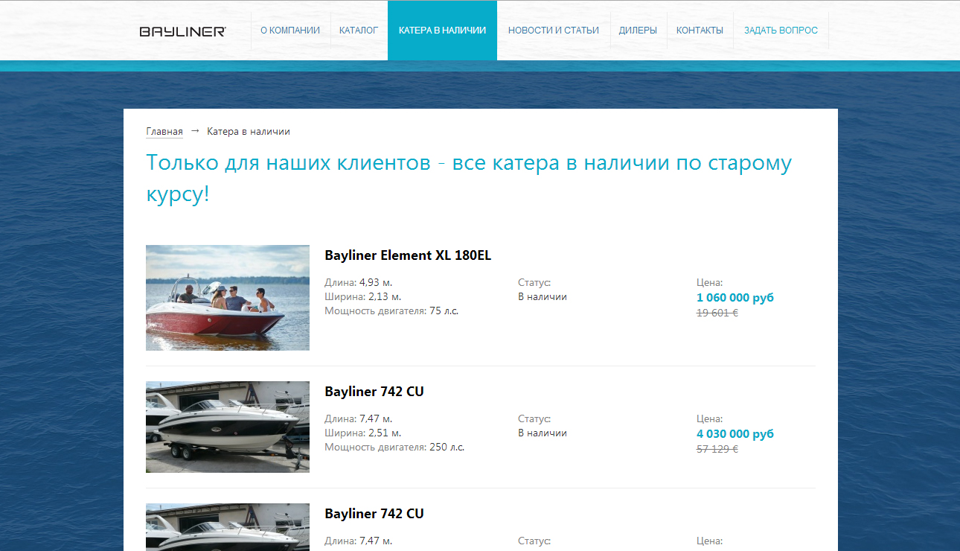The height and width of the screenshot is (551, 960).
Task: Click ЗАДАТЬ ВОПРОС link
Action: click(x=781, y=31)
